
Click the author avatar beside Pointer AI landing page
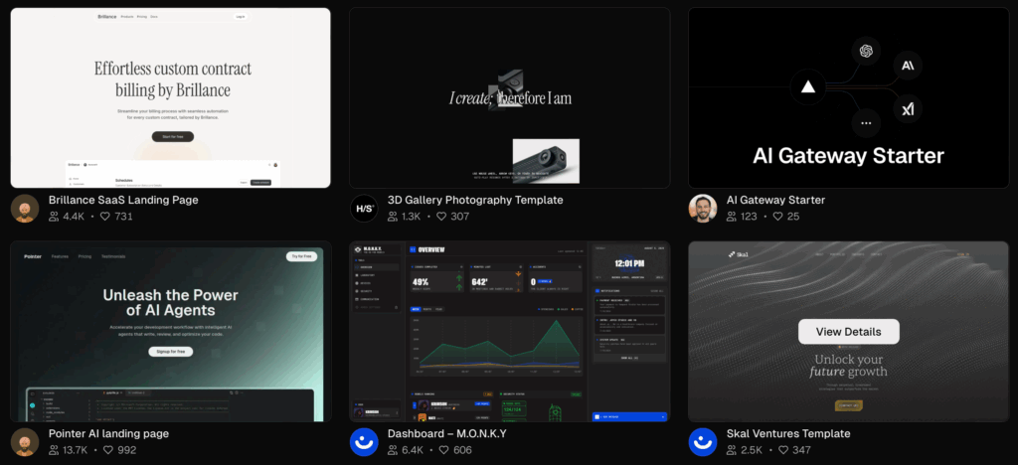(25, 441)
